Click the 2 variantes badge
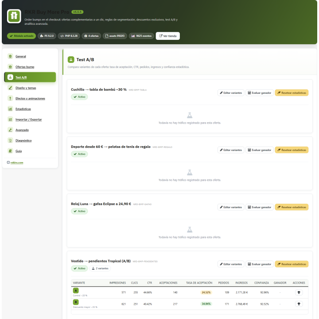 (x=100, y=268)
